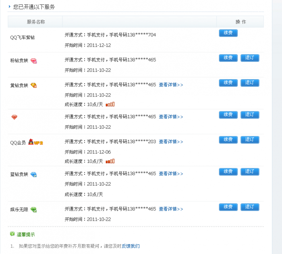Click growth speed bars in 黄钻贵族 row
Viewport: 282px width, 254px height.
pos(110,104)
